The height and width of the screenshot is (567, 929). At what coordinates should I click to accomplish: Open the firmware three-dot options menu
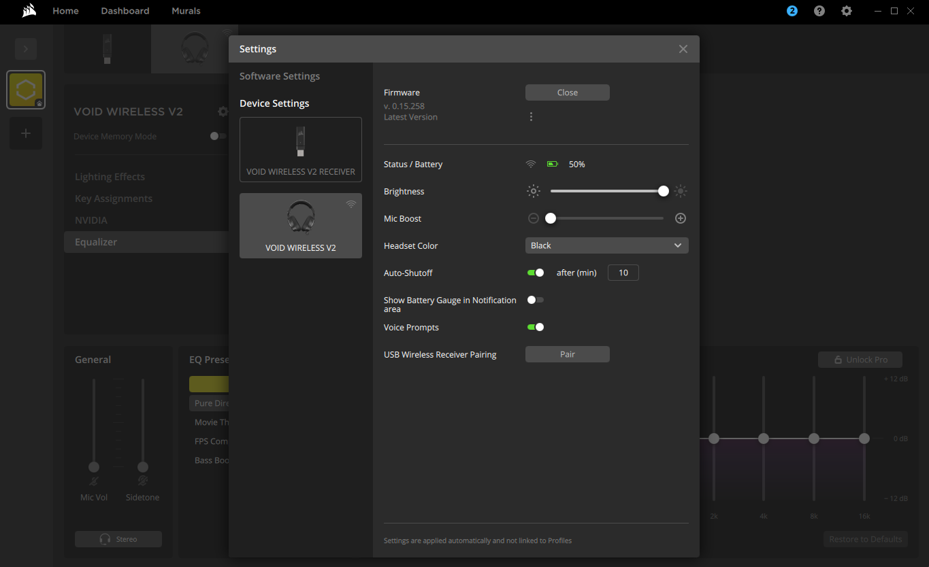pyautogui.click(x=531, y=117)
